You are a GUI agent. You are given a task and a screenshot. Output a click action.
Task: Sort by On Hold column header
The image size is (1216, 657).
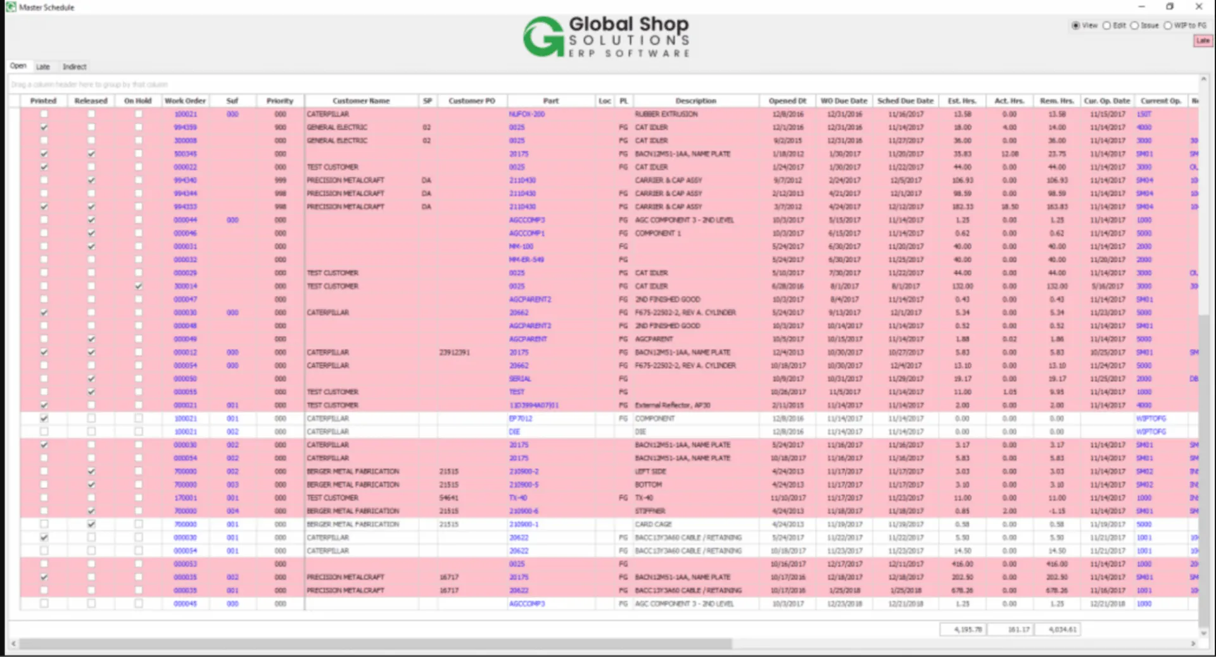pos(137,101)
